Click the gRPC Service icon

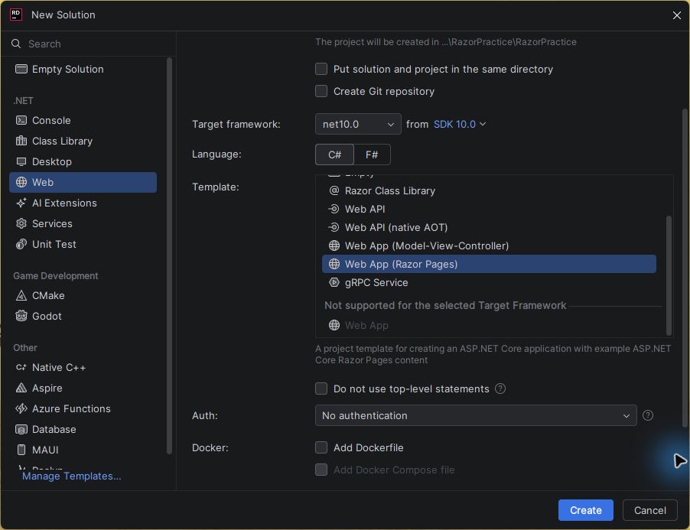[x=334, y=282]
